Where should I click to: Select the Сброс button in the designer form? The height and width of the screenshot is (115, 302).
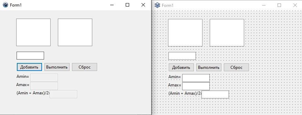(236, 68)
